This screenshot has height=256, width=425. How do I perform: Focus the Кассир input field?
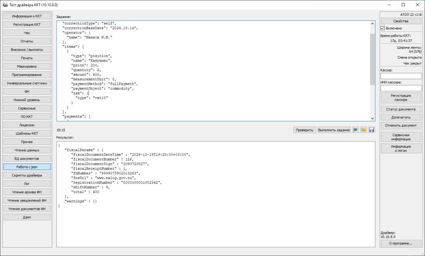pos(401,76)
